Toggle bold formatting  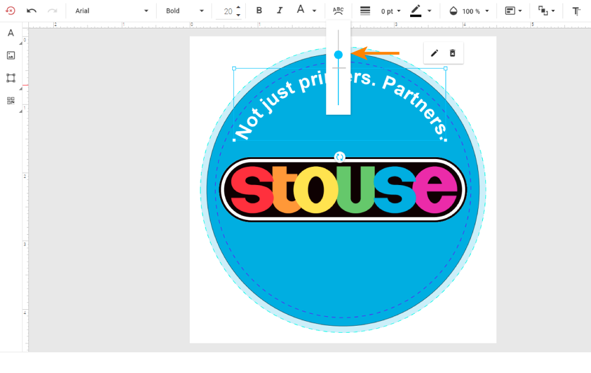(259, 11)
